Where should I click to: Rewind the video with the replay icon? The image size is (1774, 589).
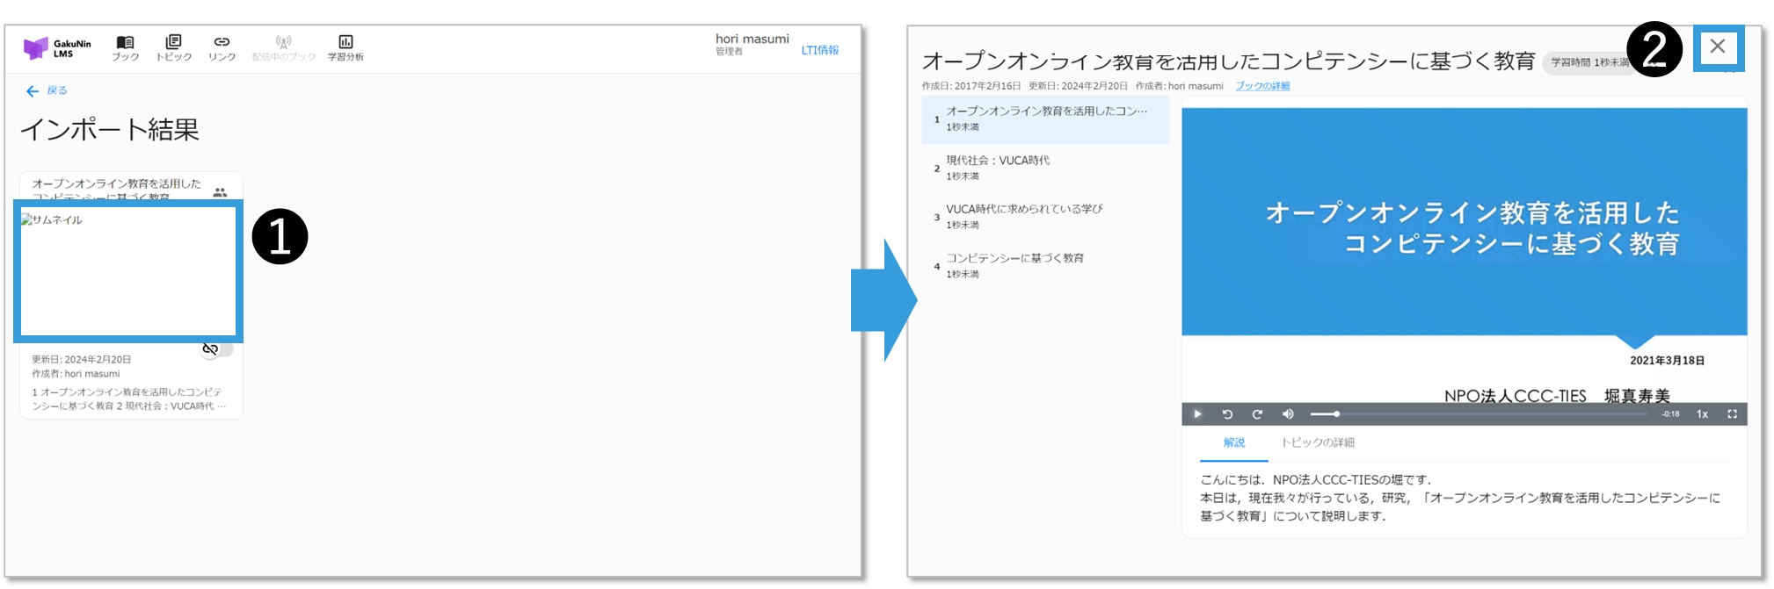point(1227,414)
